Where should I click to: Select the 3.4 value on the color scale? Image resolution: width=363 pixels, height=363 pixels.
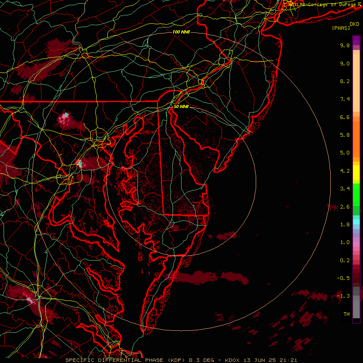(x=345, y=189)
